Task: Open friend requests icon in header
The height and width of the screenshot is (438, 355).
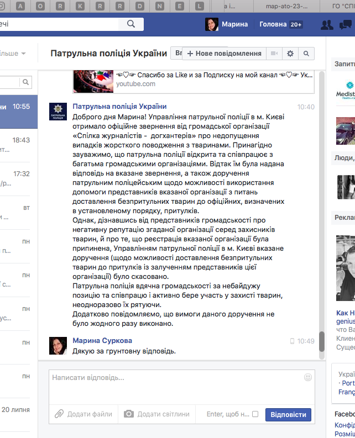Action: [327, 25]
